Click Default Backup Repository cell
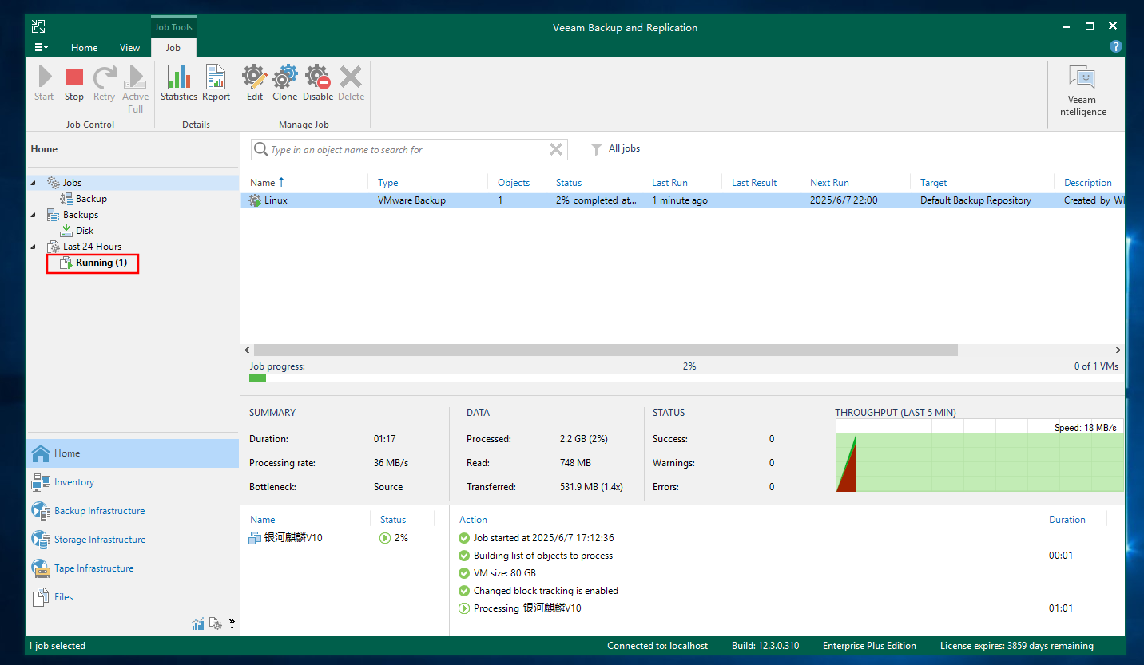This screenshot has height=665, width=1144. point(975,200)
